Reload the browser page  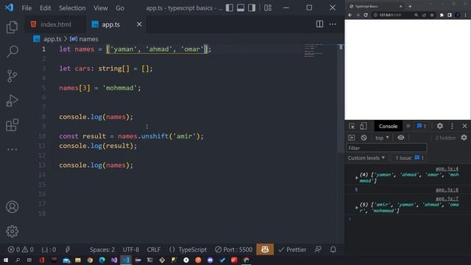coord(366,15)
